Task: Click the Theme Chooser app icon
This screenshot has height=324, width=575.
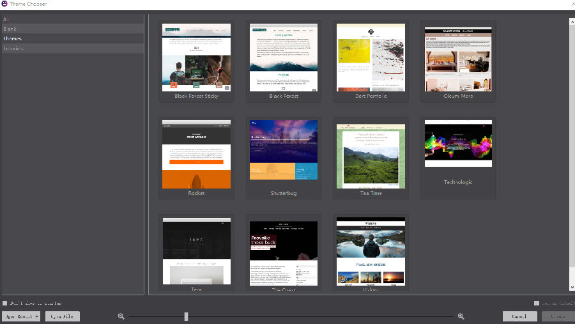Action: point(4,4)
